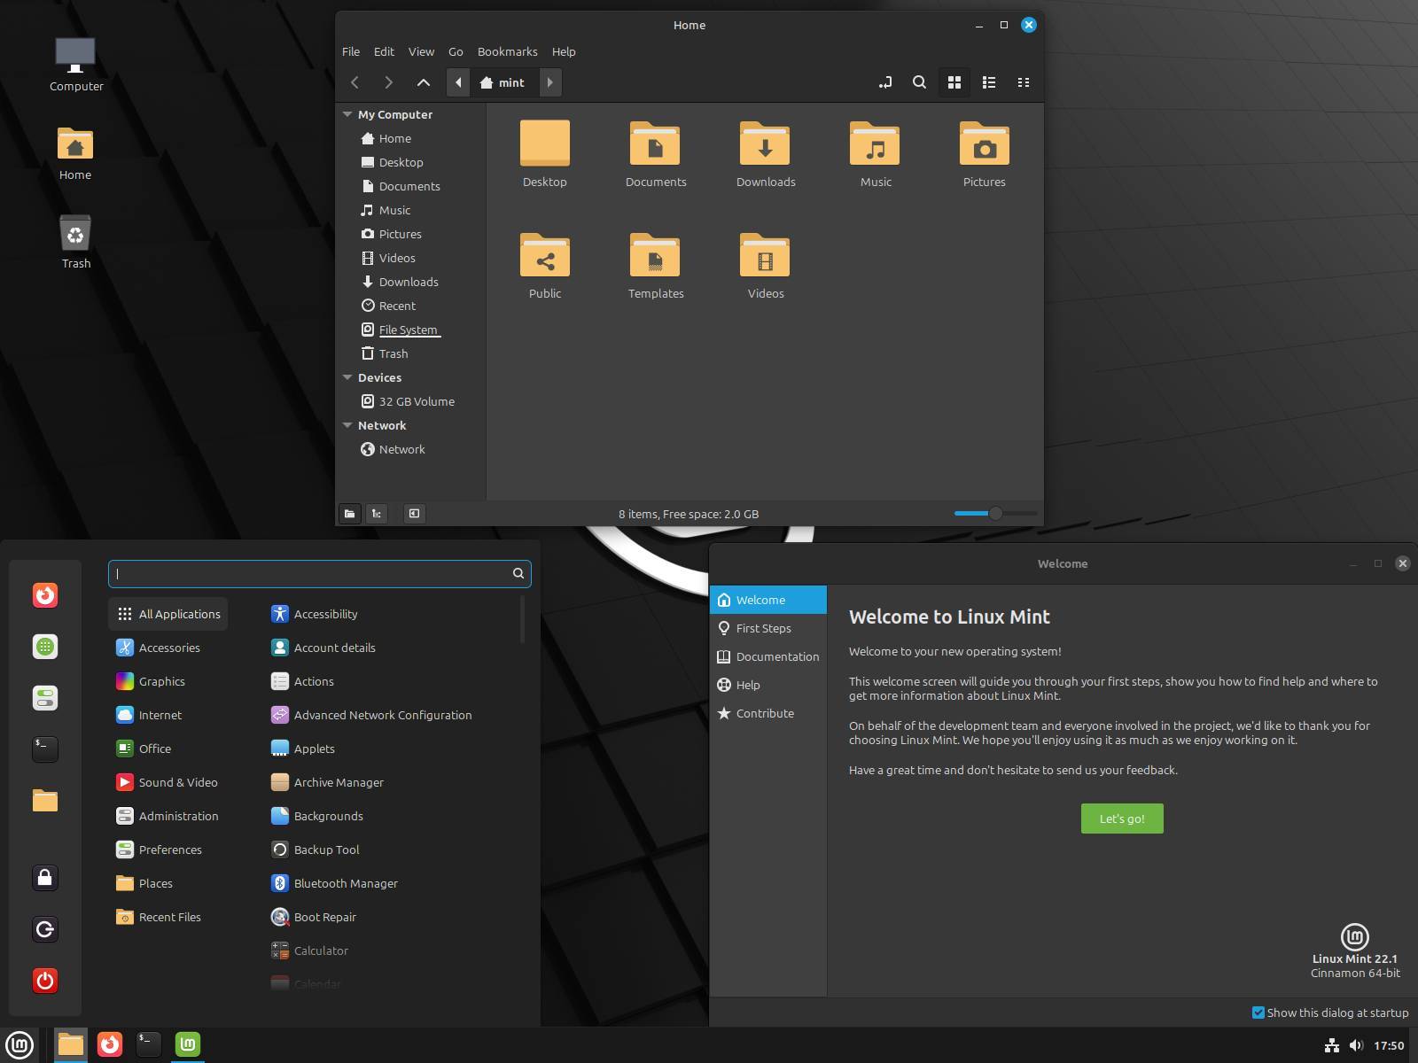Open the Go menu

click(456, 51)
